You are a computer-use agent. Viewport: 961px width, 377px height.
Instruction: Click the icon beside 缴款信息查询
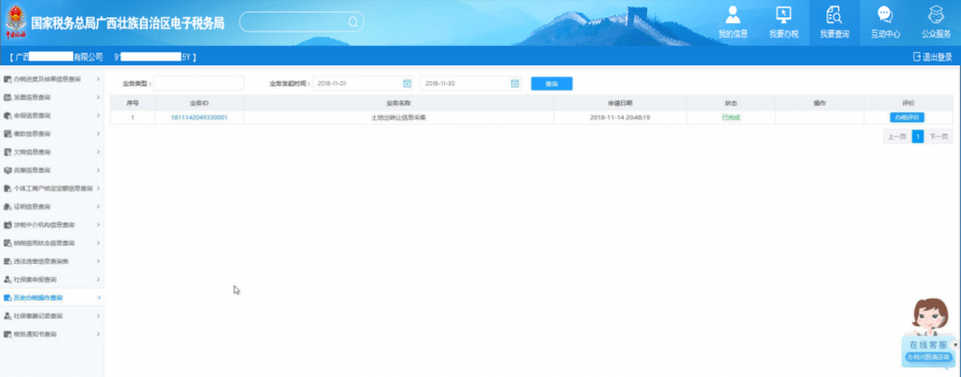8,133
